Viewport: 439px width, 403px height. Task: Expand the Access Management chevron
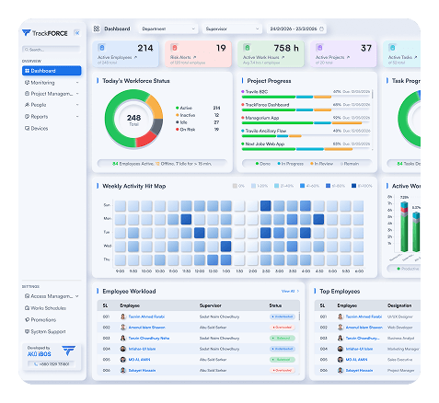(77, 296)
